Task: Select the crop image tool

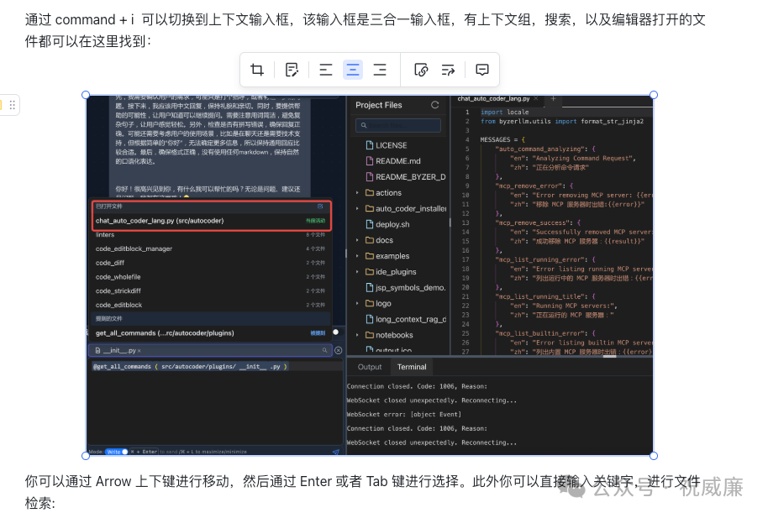Action: [x=256, y=70]
